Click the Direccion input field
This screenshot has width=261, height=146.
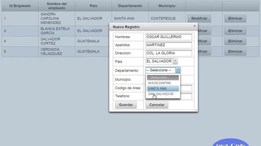[x=168, y=53]
